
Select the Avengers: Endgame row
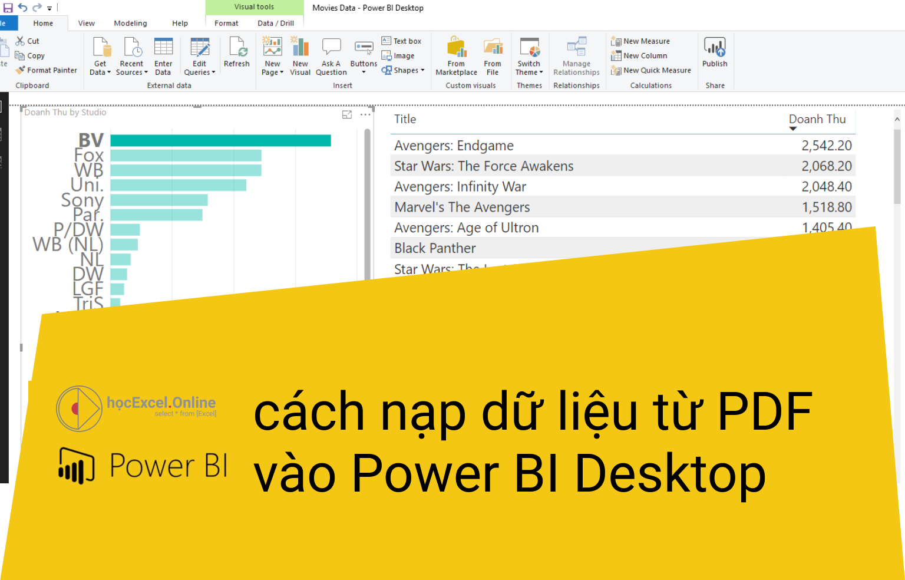[x=623, y=146]
